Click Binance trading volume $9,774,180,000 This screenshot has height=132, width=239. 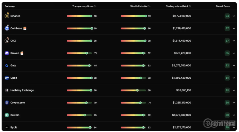(x=182, y=16)
